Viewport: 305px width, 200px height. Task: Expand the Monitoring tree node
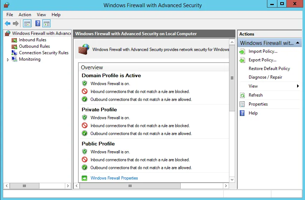click(x=8, y=60)
